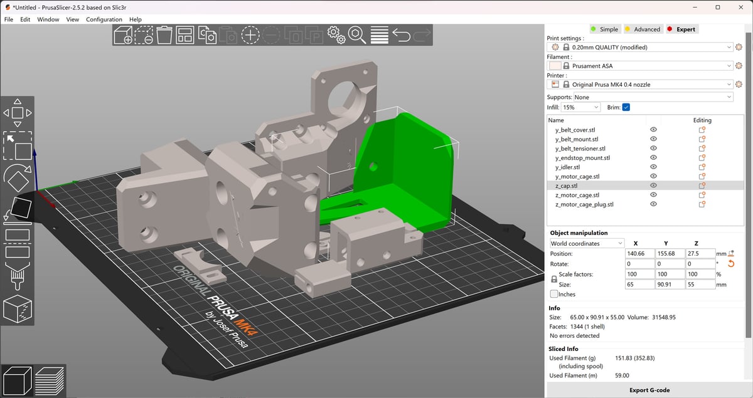Click the Export G-code button
This screenshot has height=398, width=753.
(x=649, y=390)
